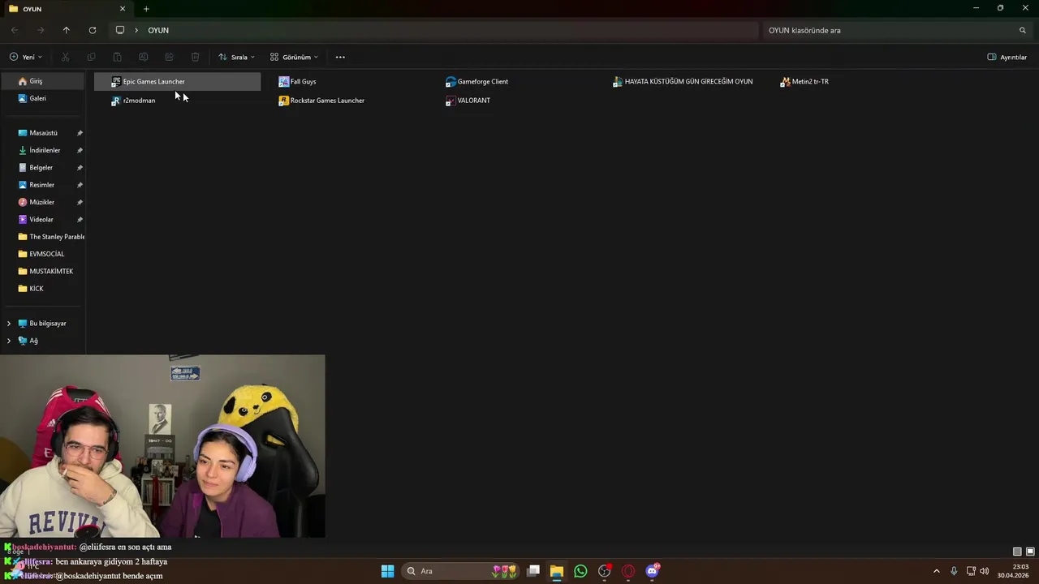Select the VALORANT shortcut

point(468,101)
